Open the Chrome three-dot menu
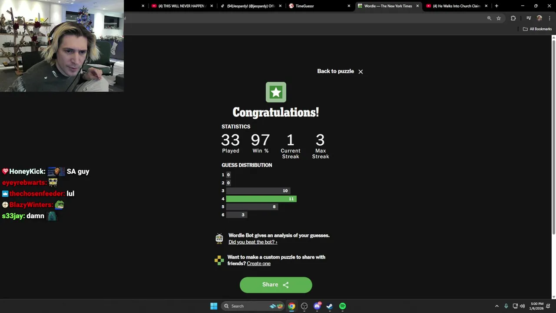Screen dimensions: 556x313 click(x=550, y=18)
